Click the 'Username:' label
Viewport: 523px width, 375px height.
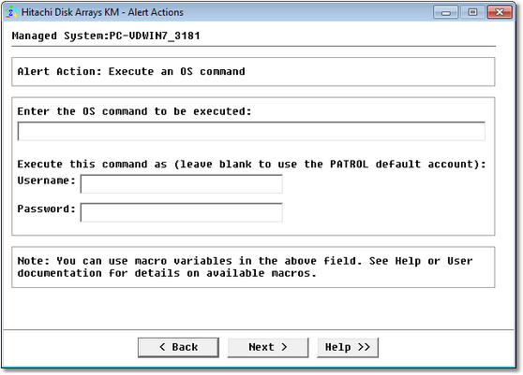coord(46,180)
